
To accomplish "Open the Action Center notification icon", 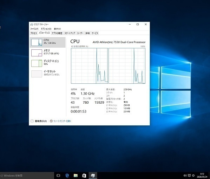I will 189,175.
